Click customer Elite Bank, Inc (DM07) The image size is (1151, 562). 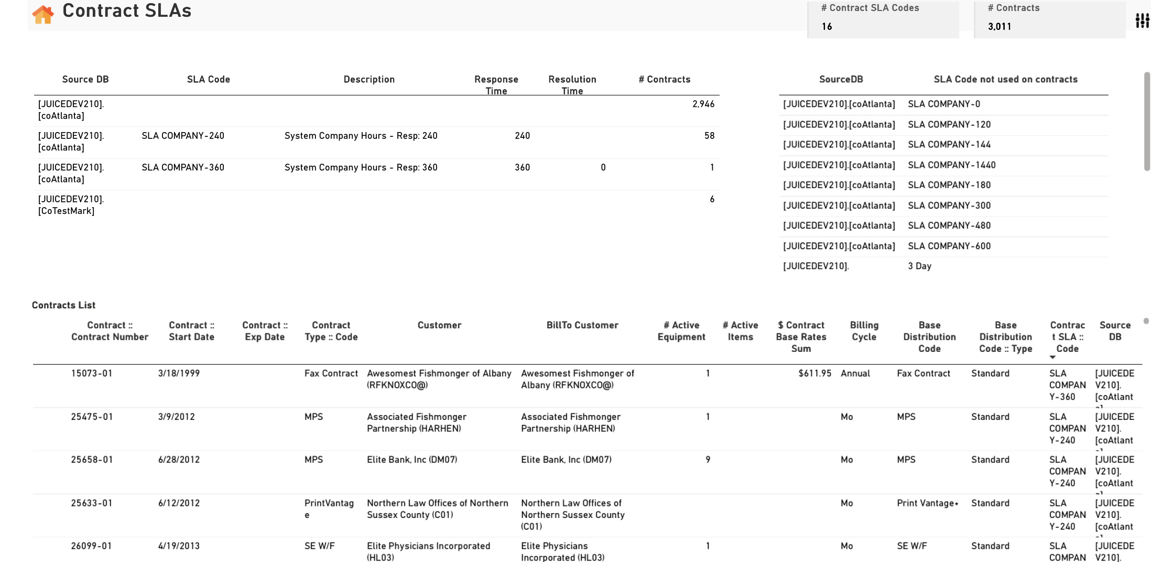[x=412, y=459]
